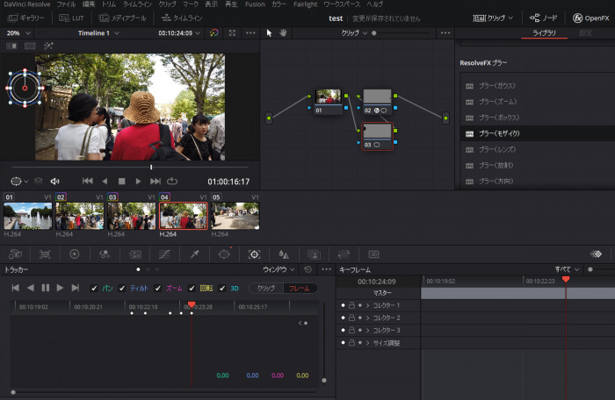Viewport: 615px width, 400px height.
Task: Open the clip mode dropdown in top toolbar
Action: (493, 18)
